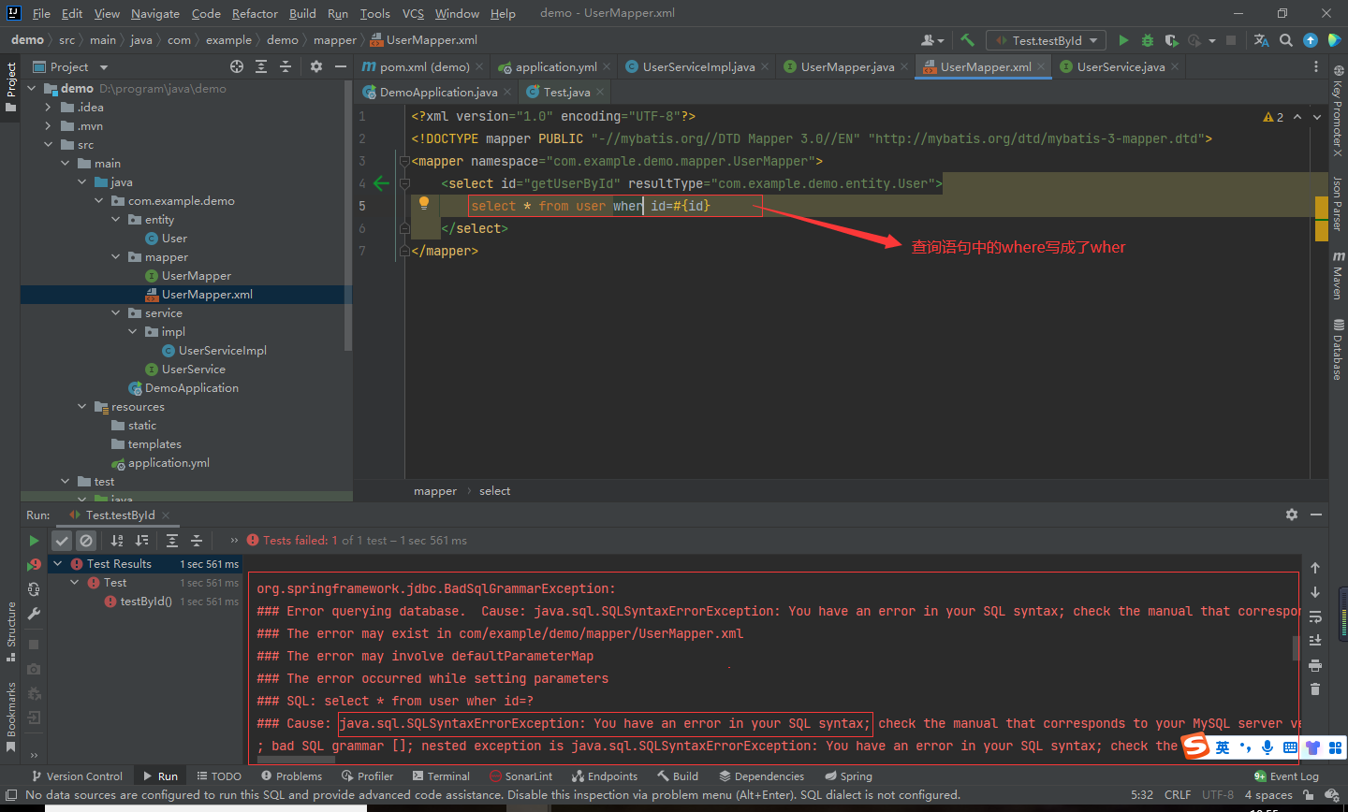This screenshot has height=812, width=1348.
Task: Collapse all test results
Action: point(197,541)
